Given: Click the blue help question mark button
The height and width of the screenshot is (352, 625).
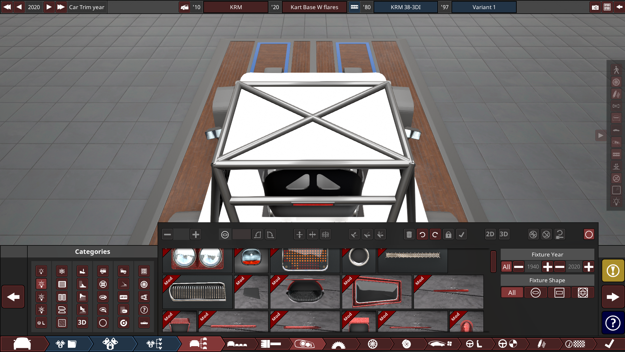Looking at the screenshot, I should (x=613, y=323).
